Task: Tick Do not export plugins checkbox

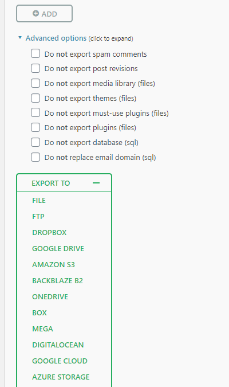Action: (x=35, y=127)
